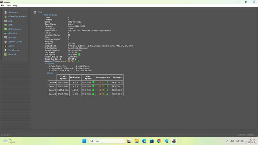Click Core 0 bus speed graph icon
The image size is (258, 145).
[x=94, y=82]
